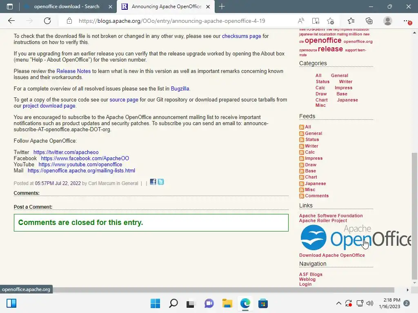Screen dimensions: 418x313
Task: Share post via Facebook icon
Action: click(x=153, y=182)
